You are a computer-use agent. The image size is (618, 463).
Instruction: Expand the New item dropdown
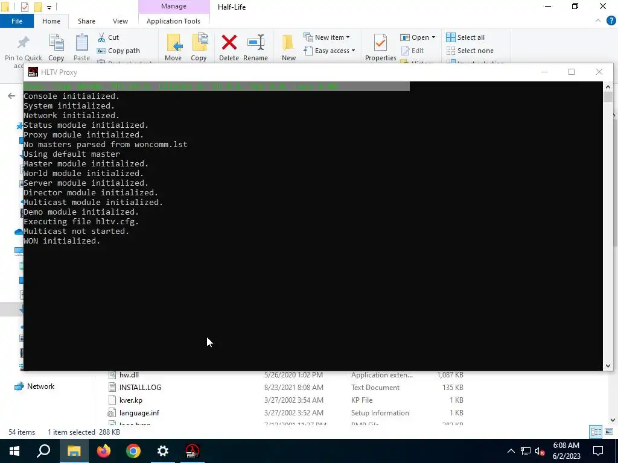(x=348, y=37)
